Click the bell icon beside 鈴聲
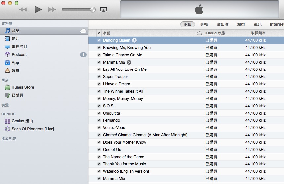 point(7,70)
